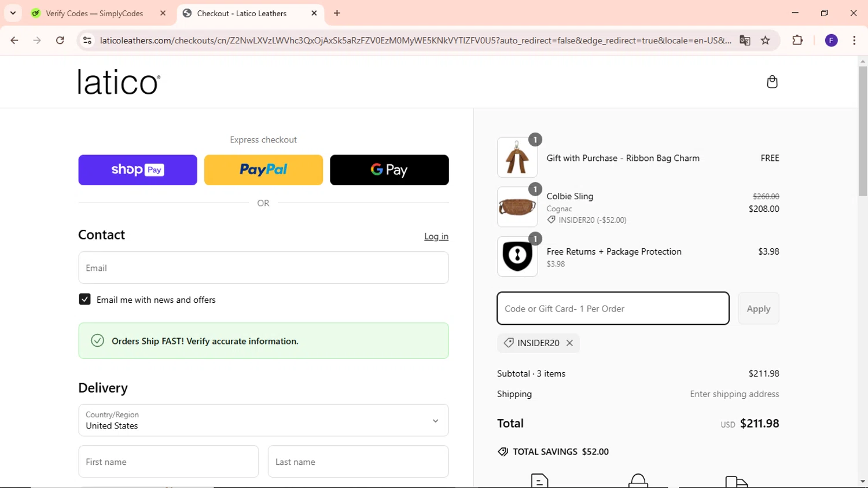This screenshot has width=868, height=488.
Task: Click the Cognac variant text
Action: coord(559,208)
